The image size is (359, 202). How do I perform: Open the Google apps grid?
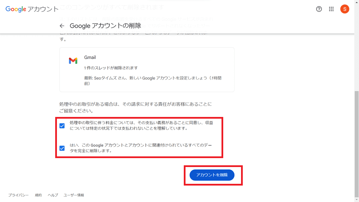[331, 9]
